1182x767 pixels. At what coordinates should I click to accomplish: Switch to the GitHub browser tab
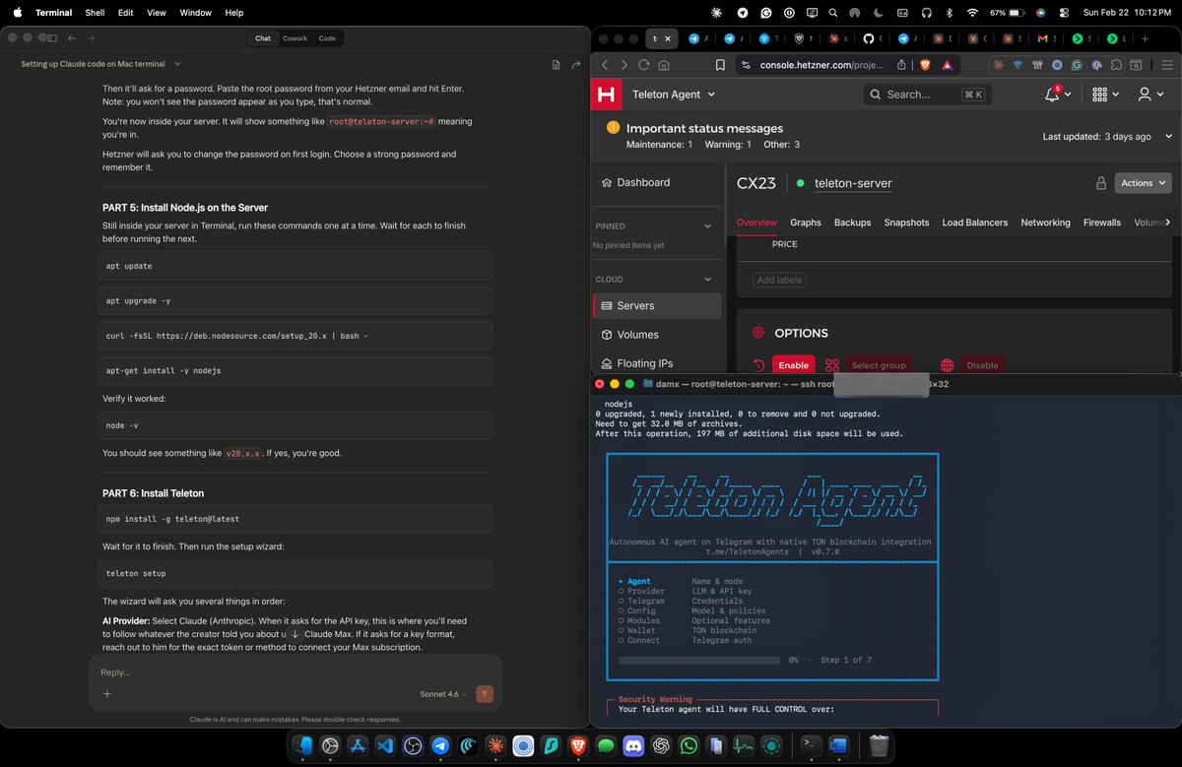tap(869, 38)
